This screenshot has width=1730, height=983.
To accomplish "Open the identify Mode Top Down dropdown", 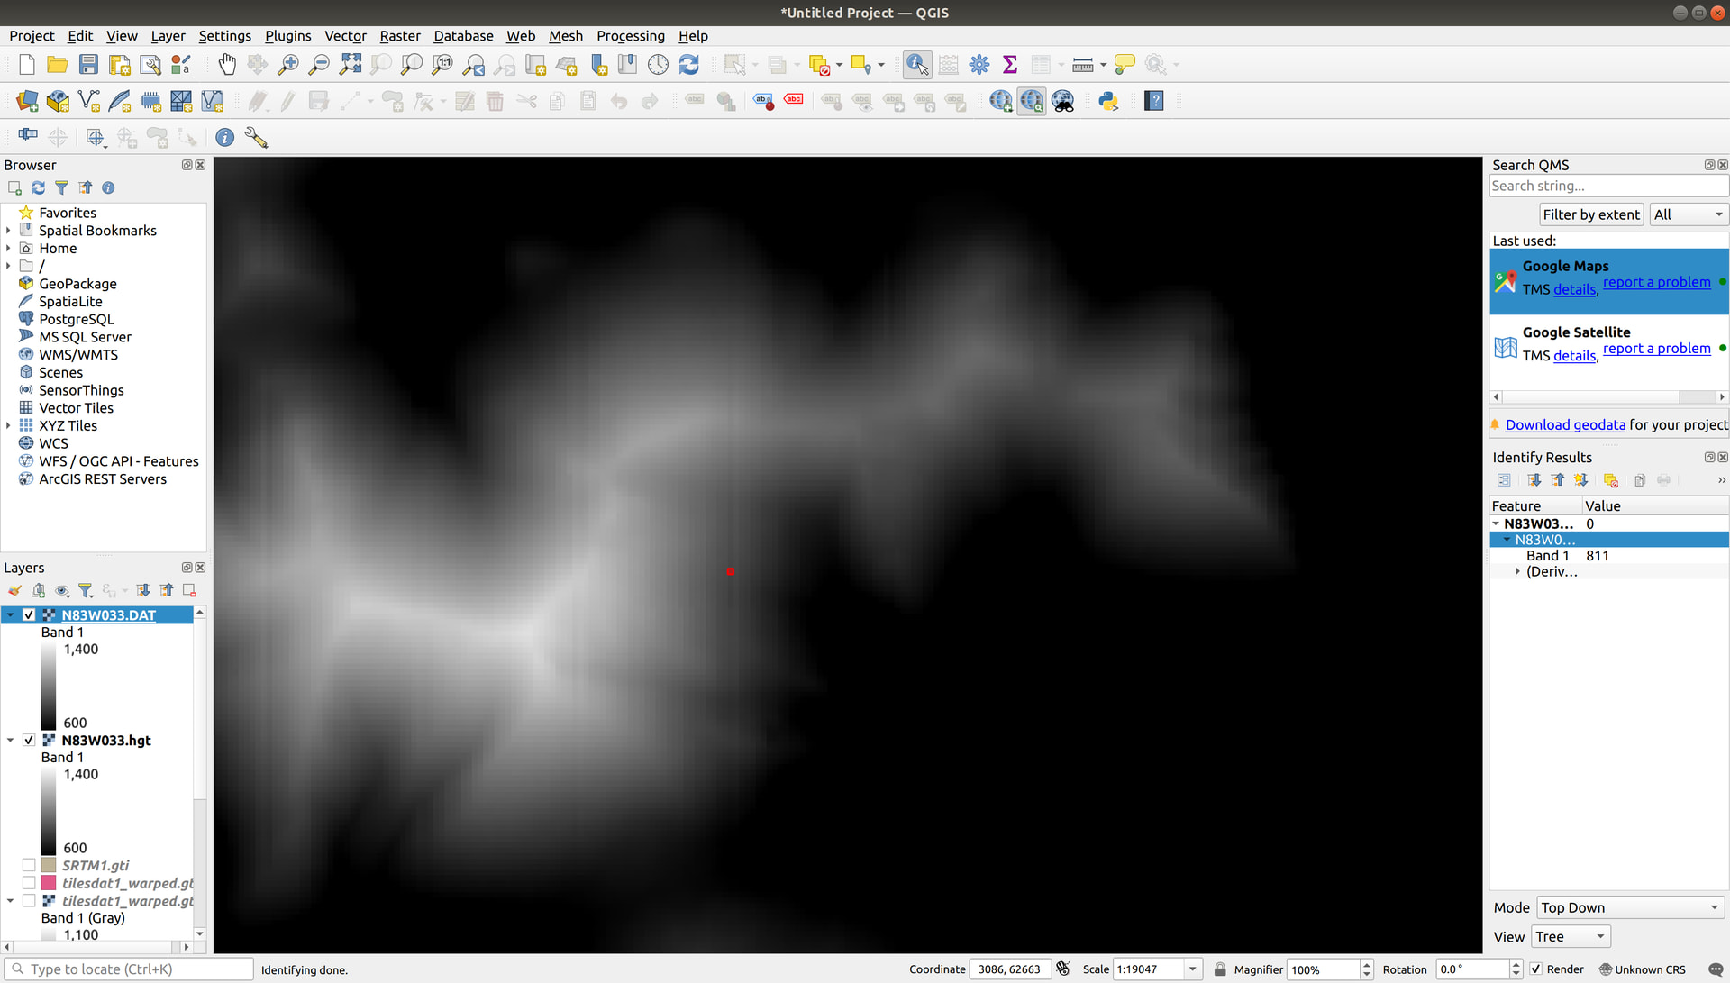I will coord(1629,907).
